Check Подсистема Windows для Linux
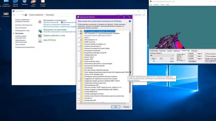 [x=81, y=83]
